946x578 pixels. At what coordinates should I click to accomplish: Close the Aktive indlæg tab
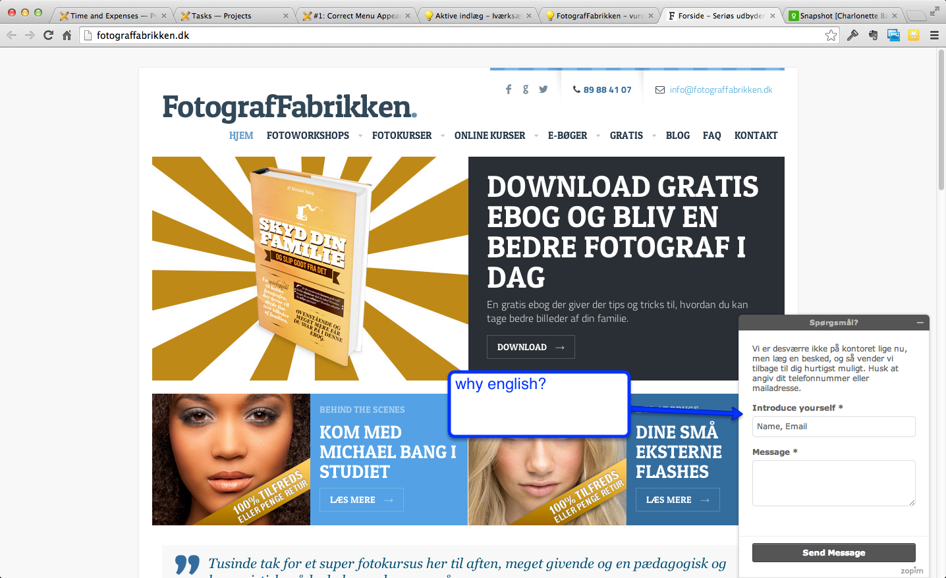(x=529, y=16)
